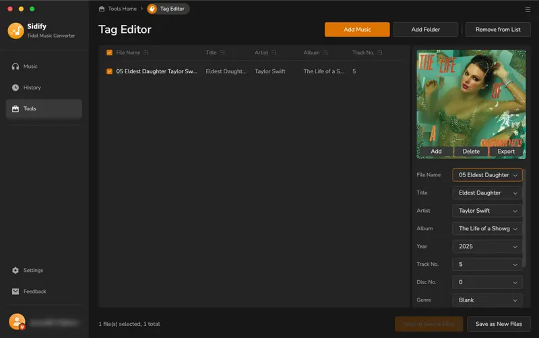Click the Settings gear icon
Image resolution: width=539 pixels, height=338 pixels.
click(15, 270)
